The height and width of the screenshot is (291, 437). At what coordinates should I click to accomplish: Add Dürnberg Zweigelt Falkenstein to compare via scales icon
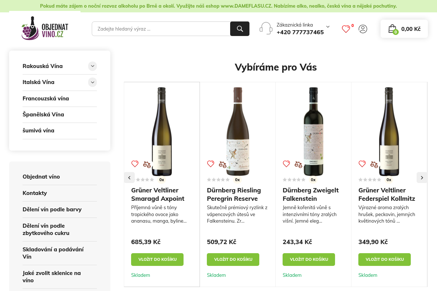click(x=298, y=164)
